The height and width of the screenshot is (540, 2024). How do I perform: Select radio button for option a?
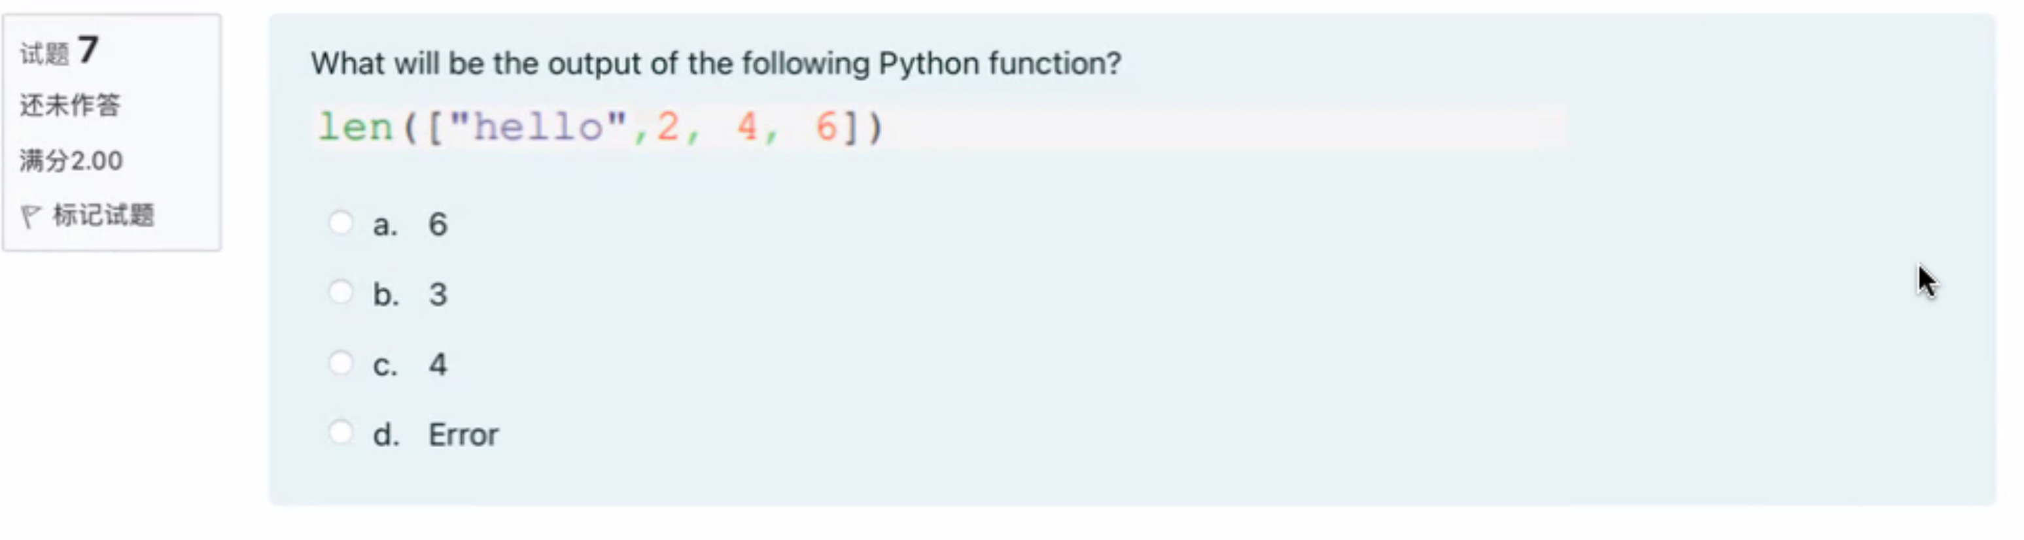340,223
